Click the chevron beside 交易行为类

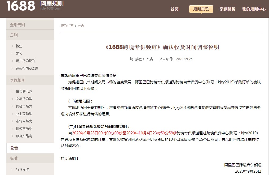coord(12,99)
